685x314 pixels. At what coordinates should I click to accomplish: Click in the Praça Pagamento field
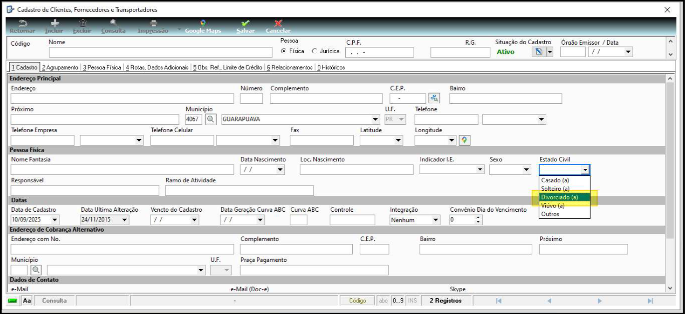pos(314,270)
